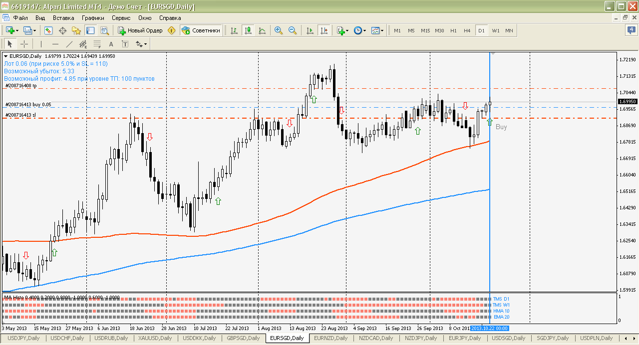Switch timeframe to H4
639x345 pixels.
(x=467, y=30)
